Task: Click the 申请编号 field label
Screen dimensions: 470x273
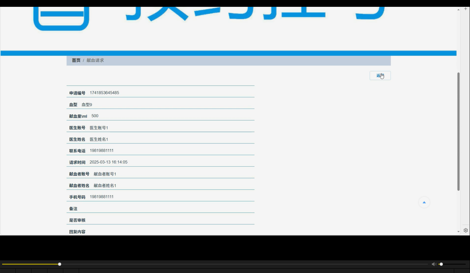Action: (x=77, y=93)
